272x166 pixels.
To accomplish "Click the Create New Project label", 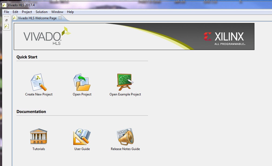I will [x=39, y=94].
